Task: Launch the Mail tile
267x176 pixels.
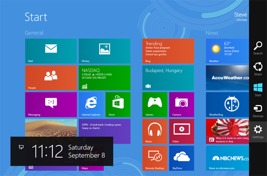Action: [51, 51]
